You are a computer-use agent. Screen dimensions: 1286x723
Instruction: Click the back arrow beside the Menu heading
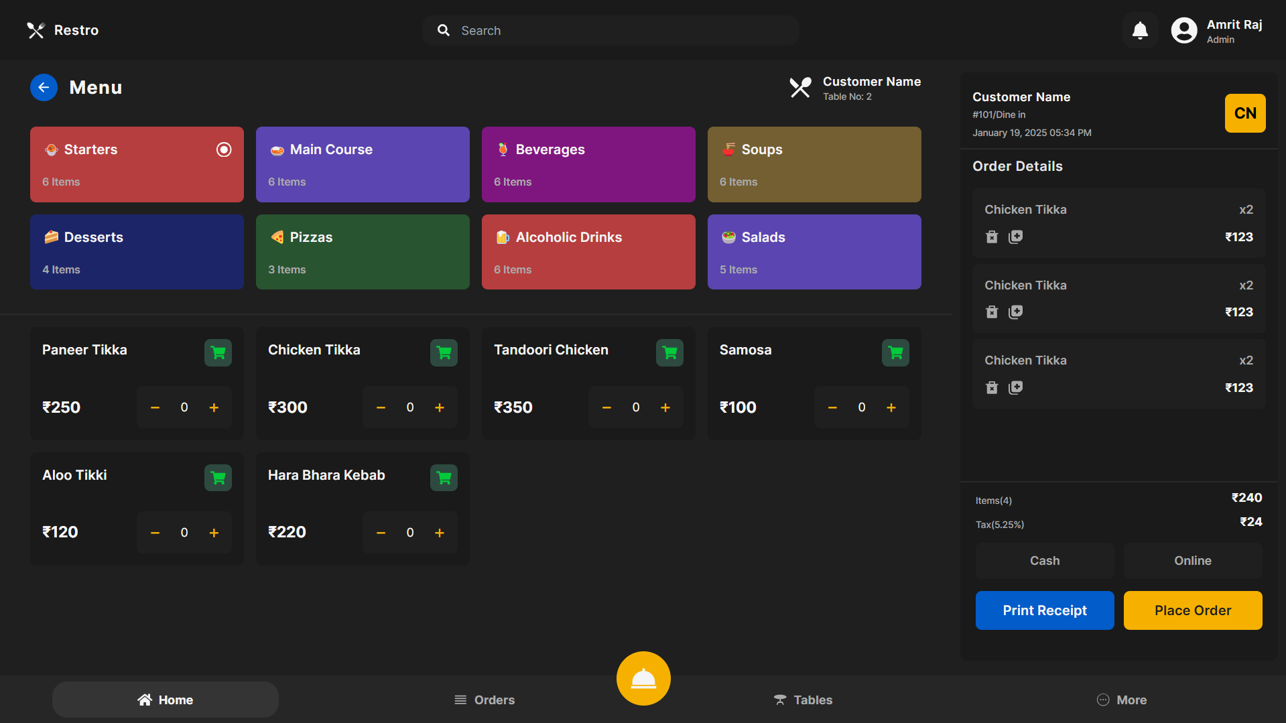click(44, 87)
